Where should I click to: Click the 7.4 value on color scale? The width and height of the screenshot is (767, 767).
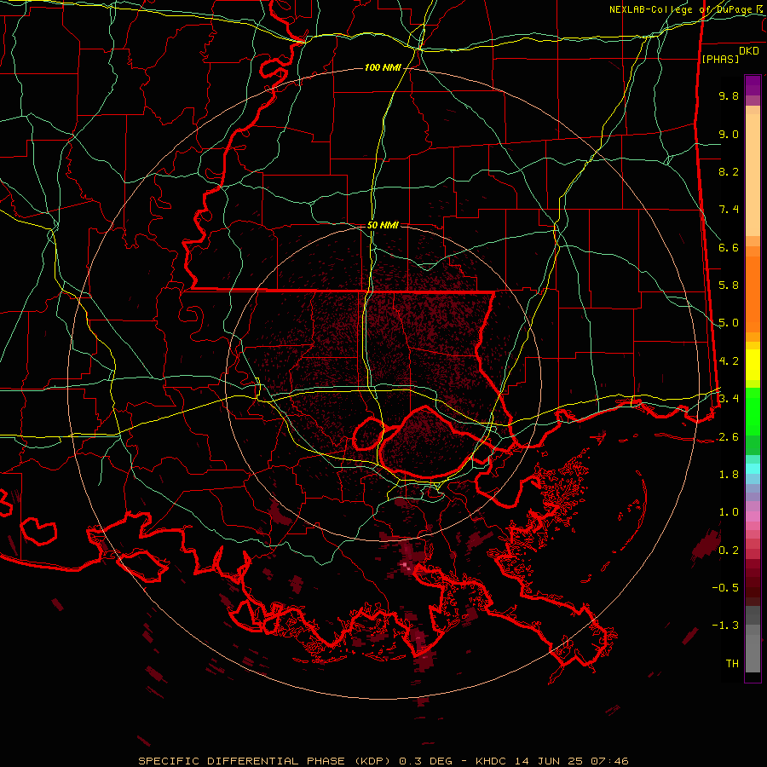coord(729,210)
